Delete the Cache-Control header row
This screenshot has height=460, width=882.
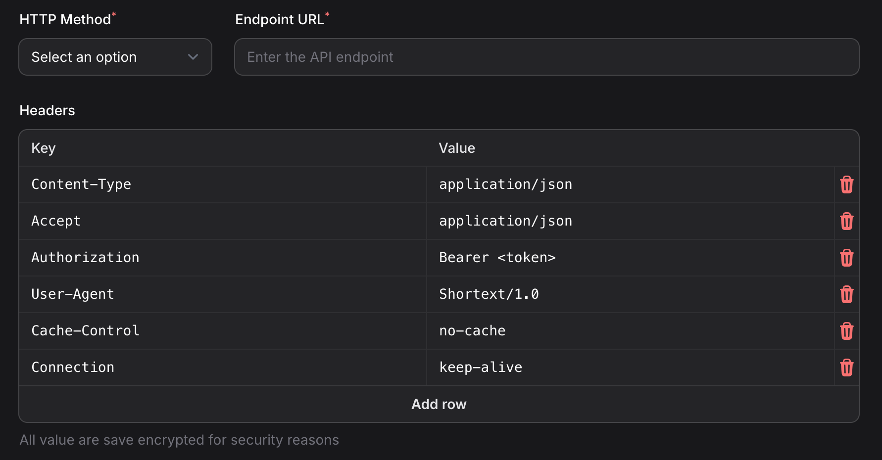(847, 331)
